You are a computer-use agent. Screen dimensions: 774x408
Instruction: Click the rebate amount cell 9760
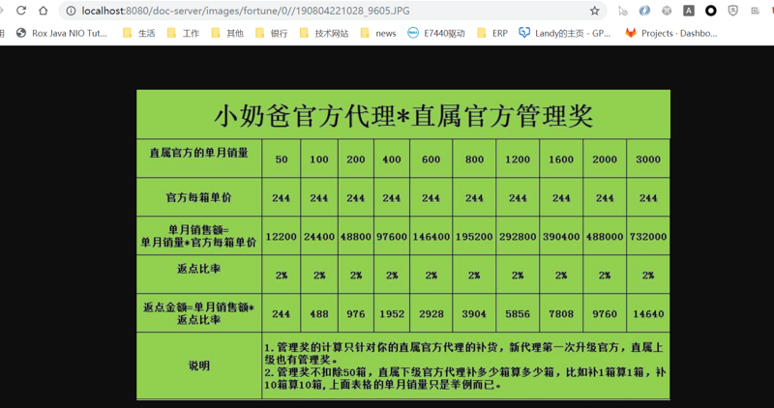pyautogui.click(x=605, y=314)
